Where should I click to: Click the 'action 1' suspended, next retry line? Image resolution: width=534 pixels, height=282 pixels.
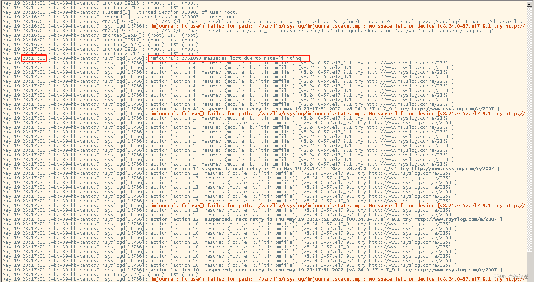pyautogui.click(x=251, y=168)
